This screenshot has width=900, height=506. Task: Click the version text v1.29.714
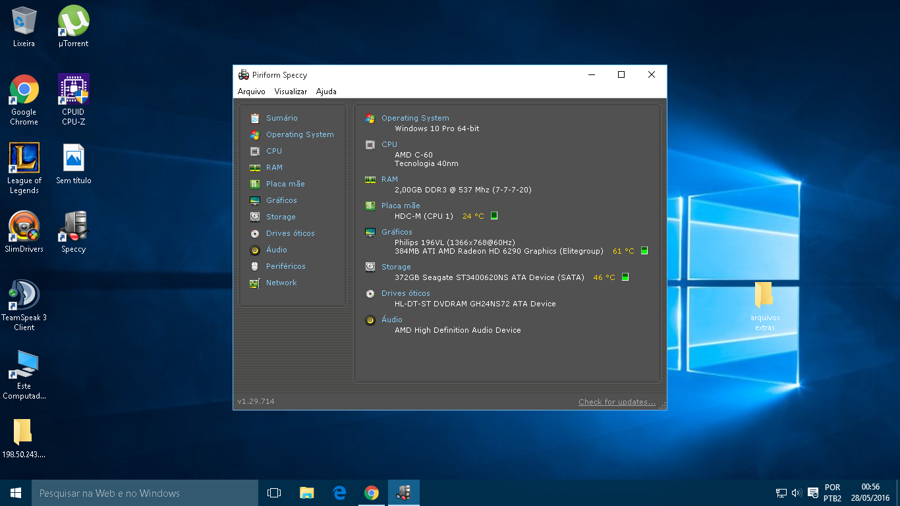[x=256, y=401]
